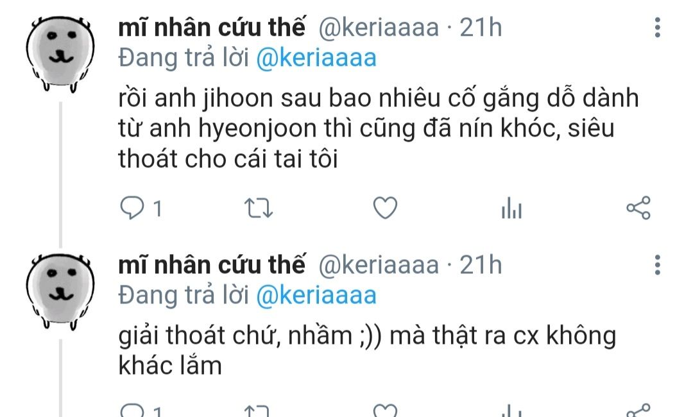Image resolution: width=693 pixels, height=417 pixels.
Task: Share the first tweet about jihoon
Action: click(x=638, y=208)
